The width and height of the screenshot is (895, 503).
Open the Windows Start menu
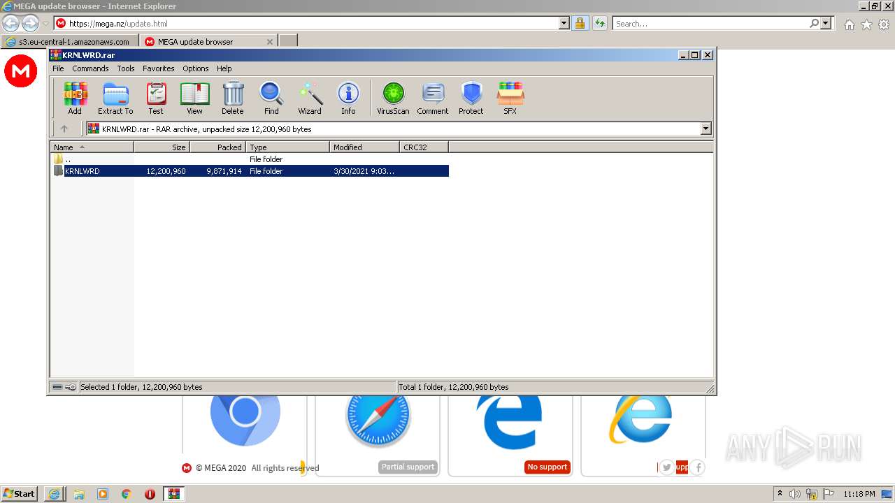click(20, 493)
